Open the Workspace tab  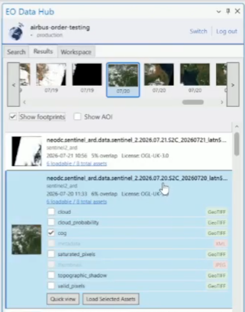pyautogui.click(x=76, y=52)
